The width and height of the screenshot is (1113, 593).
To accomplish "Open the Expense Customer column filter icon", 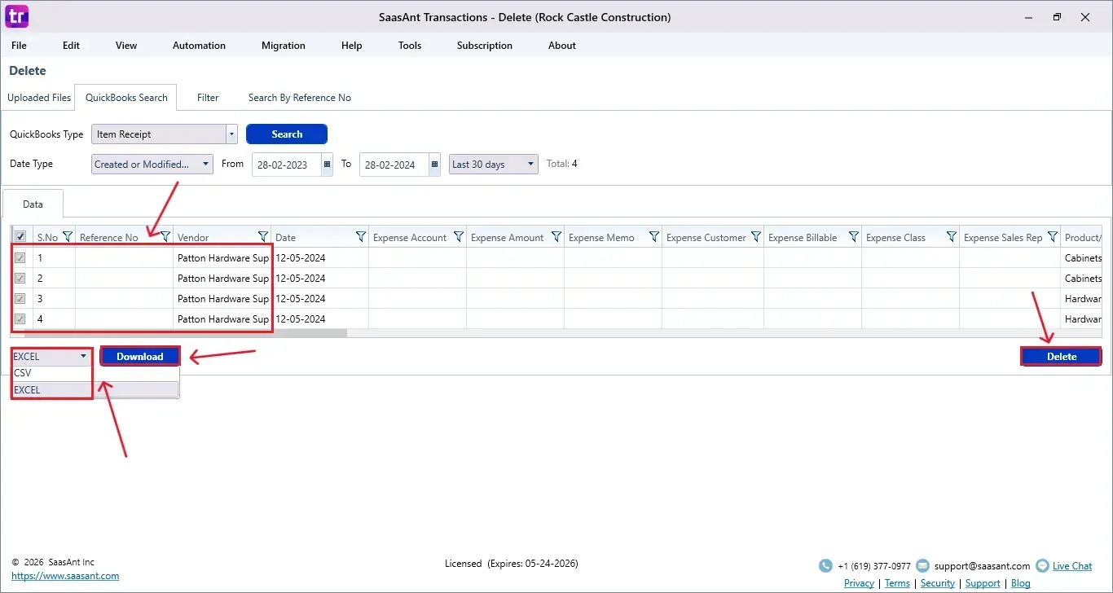I will [x=756, y=237].
